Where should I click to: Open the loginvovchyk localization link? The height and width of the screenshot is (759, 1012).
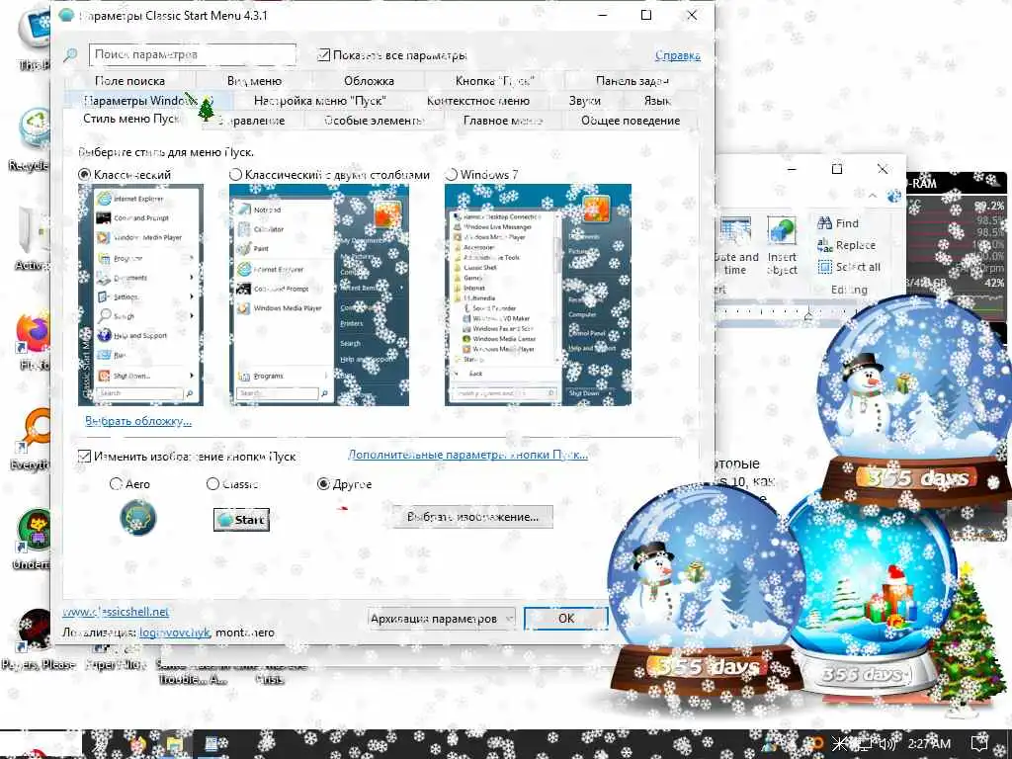pyautogui.click(x=174, y=632)
